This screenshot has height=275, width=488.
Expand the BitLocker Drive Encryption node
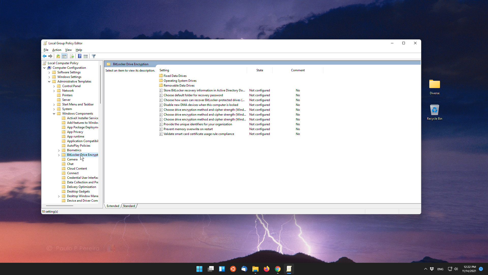(59, 155)
